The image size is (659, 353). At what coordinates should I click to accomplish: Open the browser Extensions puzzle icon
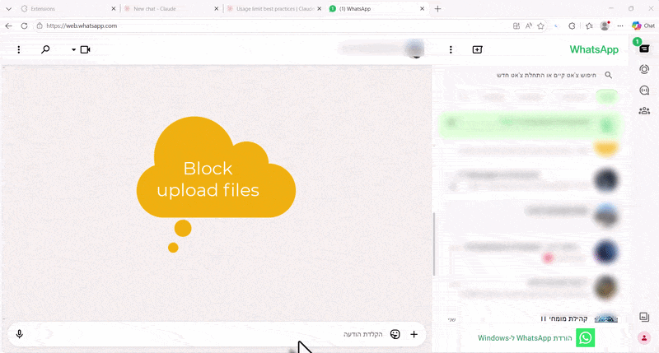click(x=572, y=26)
